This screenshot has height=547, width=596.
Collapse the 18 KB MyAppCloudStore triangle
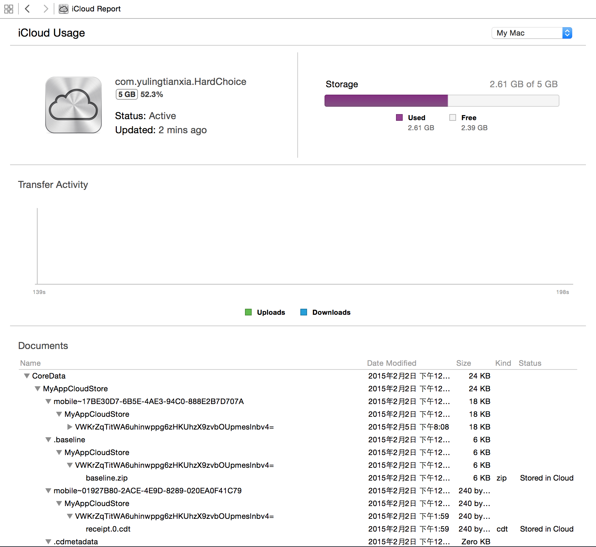pos(59,414)
